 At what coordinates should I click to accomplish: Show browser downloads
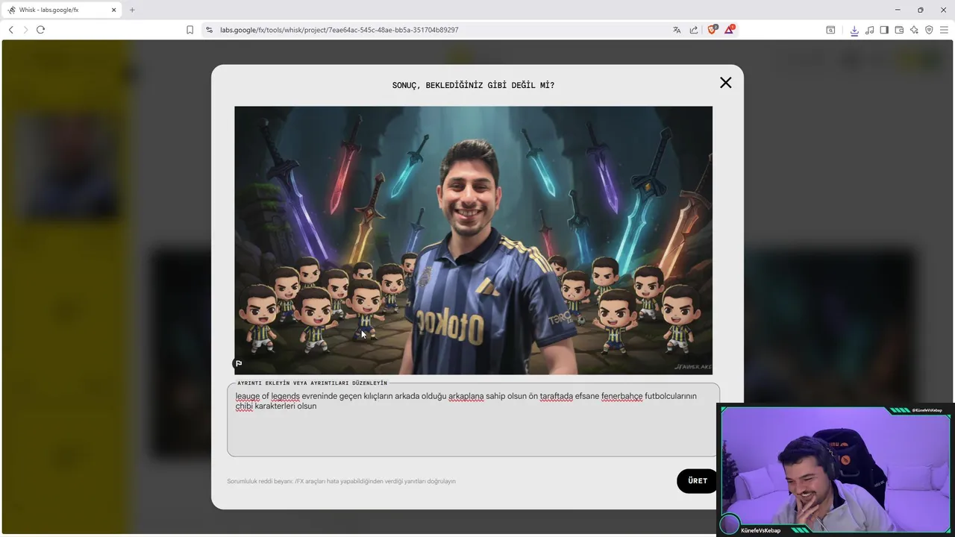click(x=854, y=30)
